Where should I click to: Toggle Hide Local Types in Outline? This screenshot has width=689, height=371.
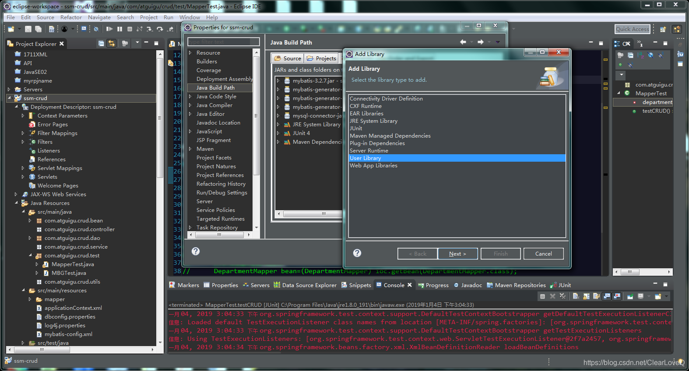coord(630,65)
